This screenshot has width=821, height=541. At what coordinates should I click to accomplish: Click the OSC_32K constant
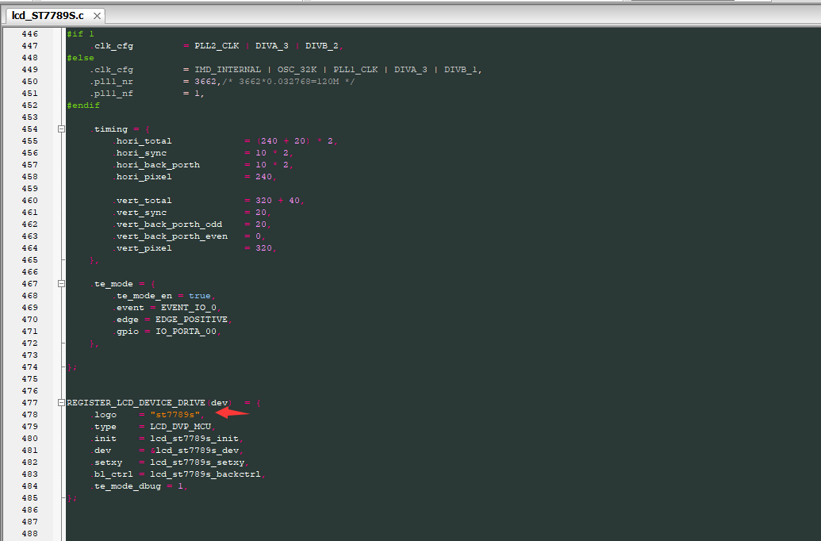(297, 70)
